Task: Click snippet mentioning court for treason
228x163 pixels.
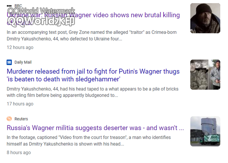Action: 89,141
